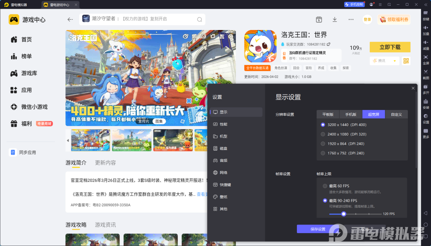Show the QR code for download

point(406,61)
